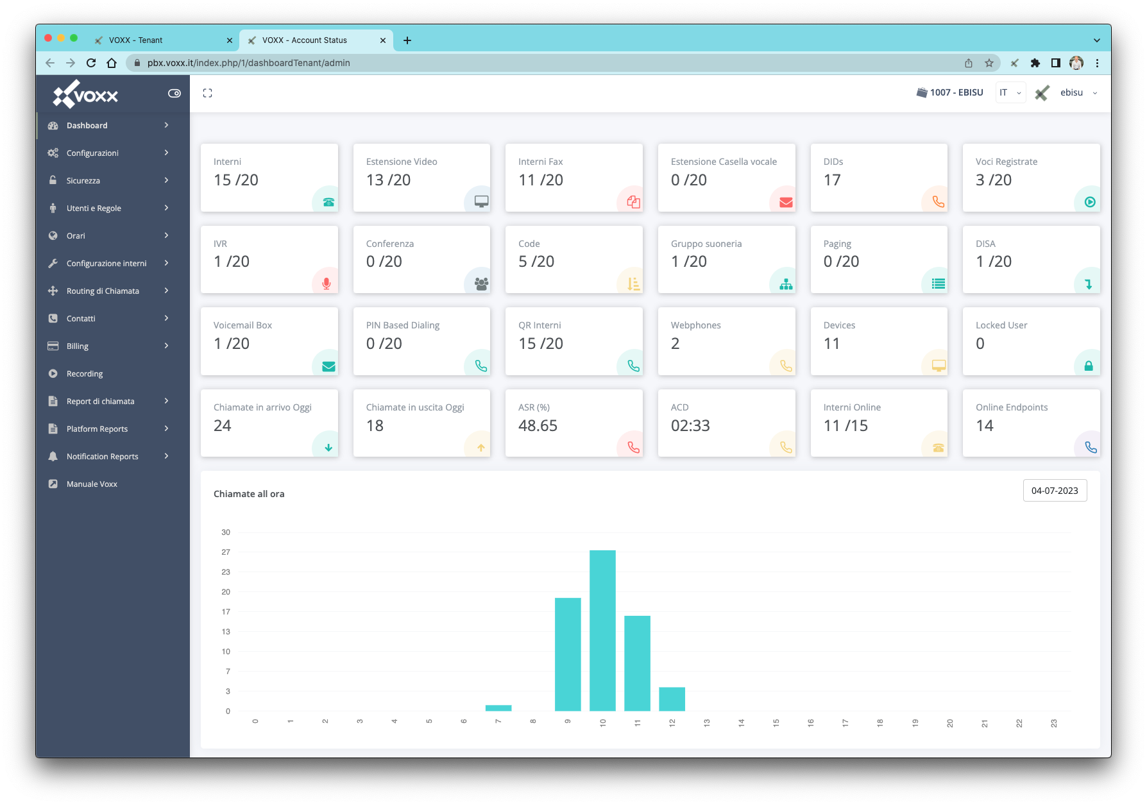1147x805 pixels.
Task: Click the Devices monitor icon
Action: (x=939, y=366)
